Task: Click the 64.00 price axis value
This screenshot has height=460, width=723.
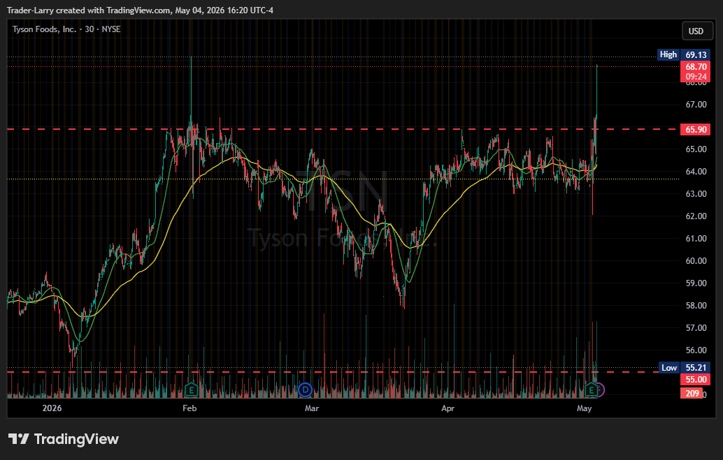Action: 696,171
